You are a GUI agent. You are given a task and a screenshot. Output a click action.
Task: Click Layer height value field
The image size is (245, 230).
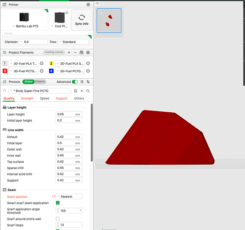(x=69, y=114)
